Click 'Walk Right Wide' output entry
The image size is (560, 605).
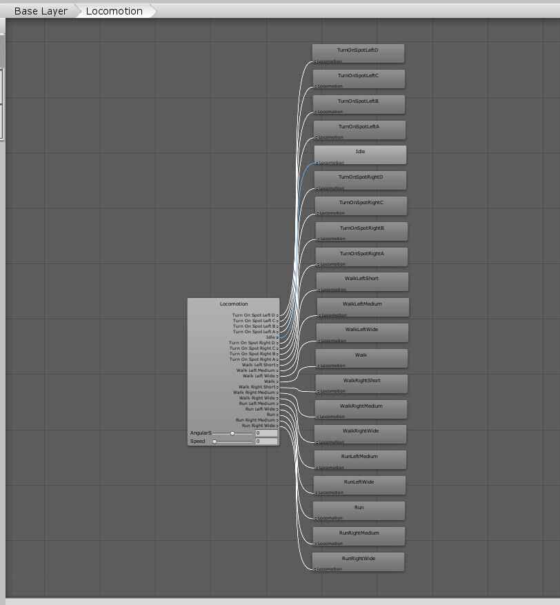[x=259, y=398]
